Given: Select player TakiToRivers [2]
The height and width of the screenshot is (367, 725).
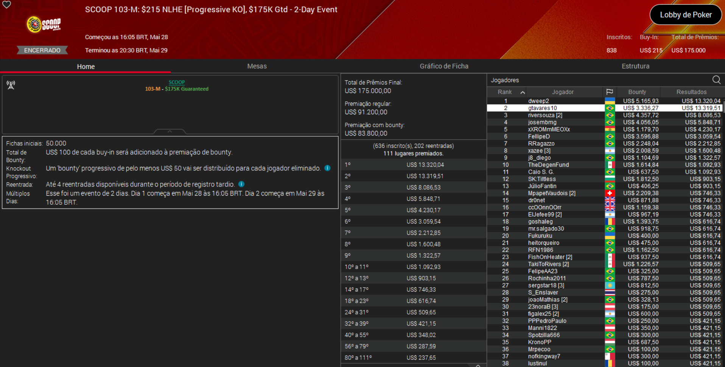Looking at the screenshot, I should click(x=605, y=264).
